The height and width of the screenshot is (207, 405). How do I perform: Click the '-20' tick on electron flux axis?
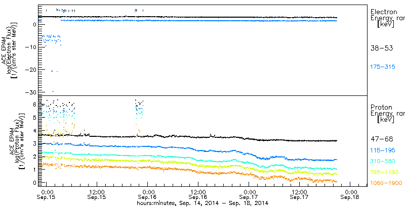[x=31, y=70]
